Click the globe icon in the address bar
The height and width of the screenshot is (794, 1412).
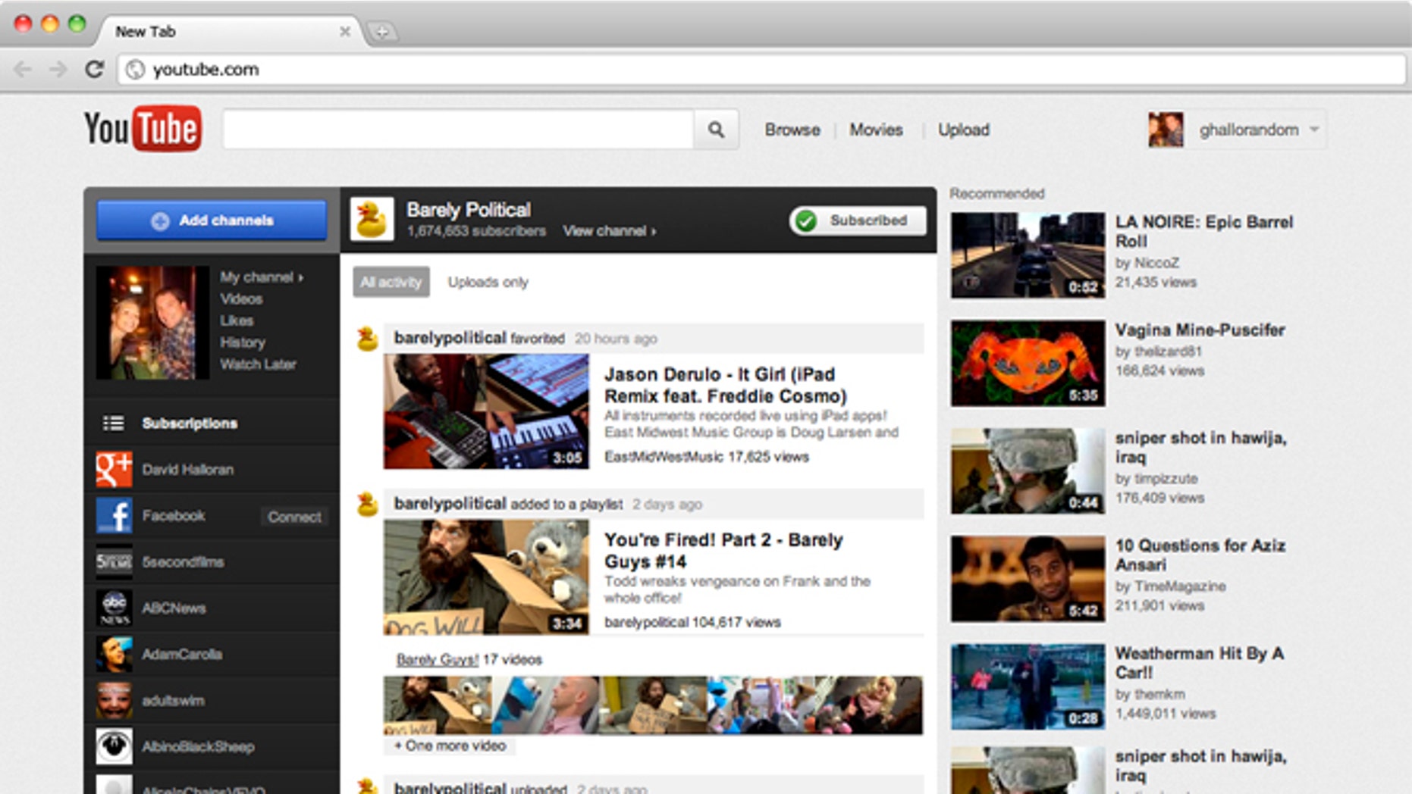tap(135, 70)
